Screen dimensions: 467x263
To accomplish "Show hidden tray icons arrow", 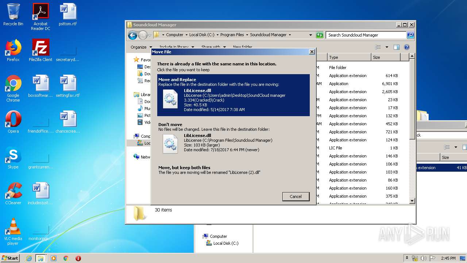I will point(407,258).
